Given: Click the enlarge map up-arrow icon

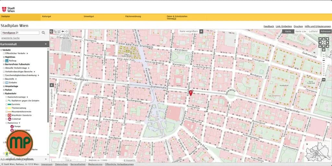Looking at the screenshot, I should pyautogui.click(x=201, y=31).
